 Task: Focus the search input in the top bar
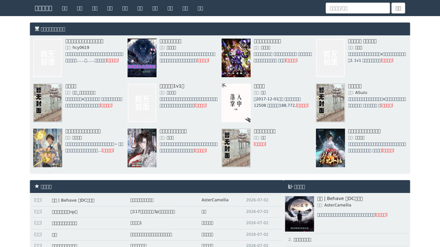point(358,8)
